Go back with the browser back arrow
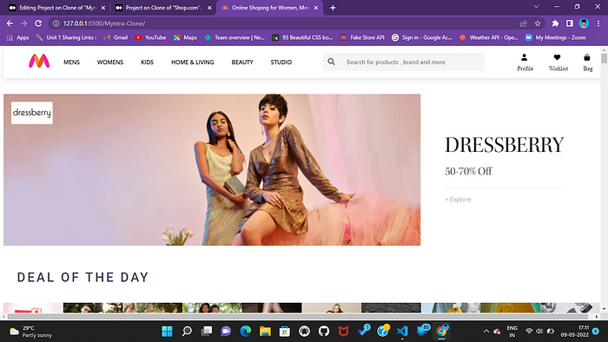This screenshot has width=608, height=342. pos(10,23)
